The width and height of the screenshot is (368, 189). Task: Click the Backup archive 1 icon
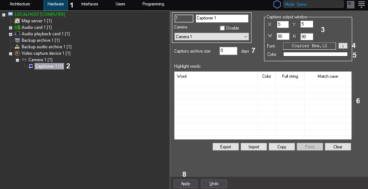click(x=17, y=40)
